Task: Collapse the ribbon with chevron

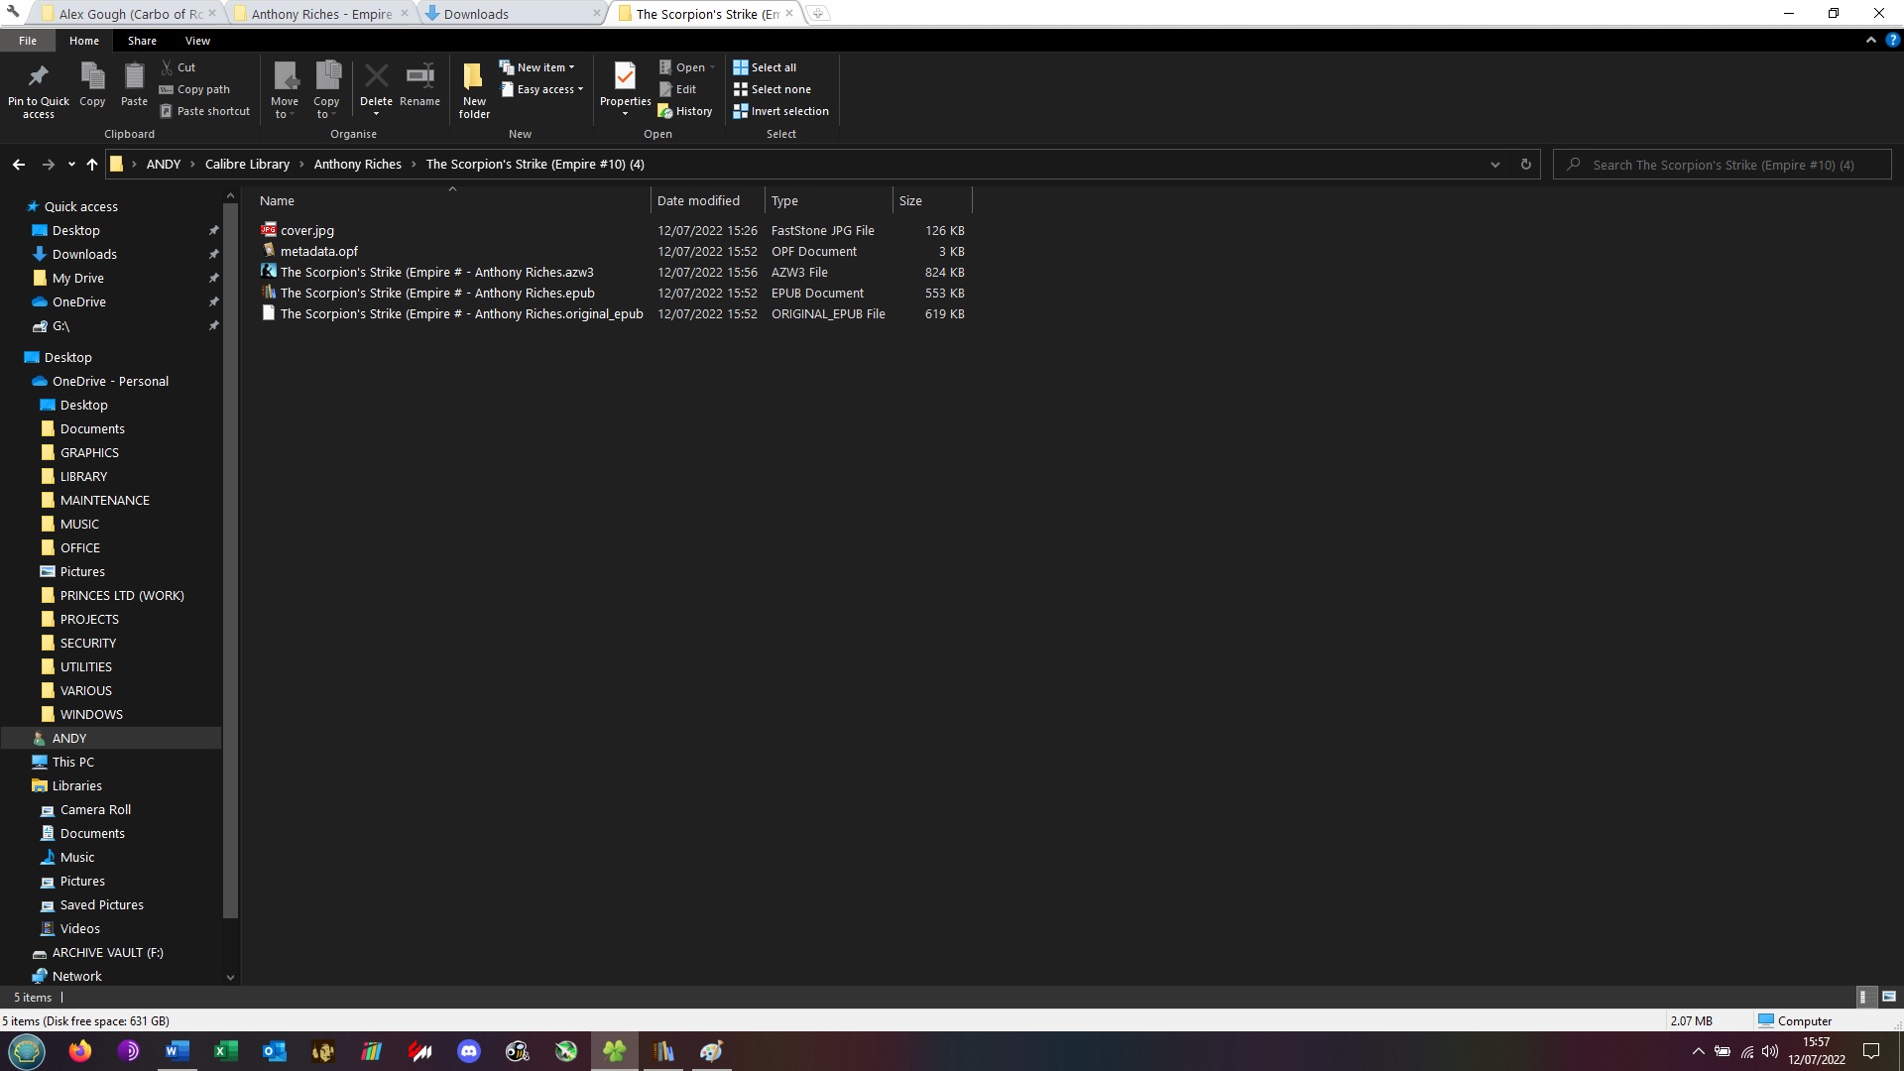Action: tap(1870, 41)
